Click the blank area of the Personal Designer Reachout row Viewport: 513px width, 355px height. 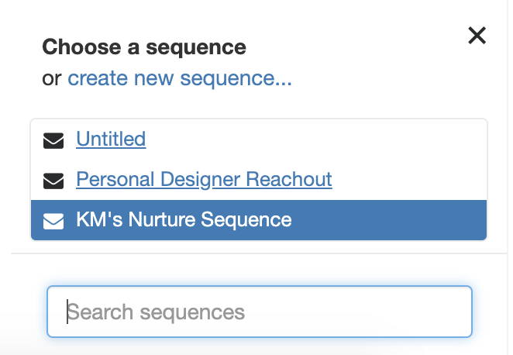pos(409,180)
